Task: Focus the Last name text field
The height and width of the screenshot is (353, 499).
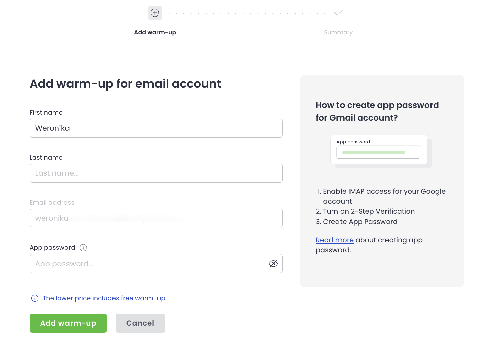Action: point(156,173)
